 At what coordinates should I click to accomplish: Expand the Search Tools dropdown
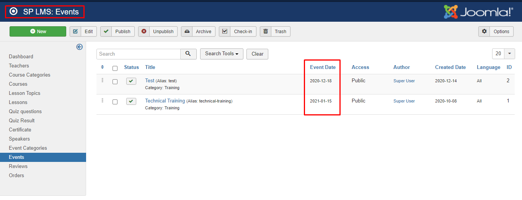[x=222, y=54]
